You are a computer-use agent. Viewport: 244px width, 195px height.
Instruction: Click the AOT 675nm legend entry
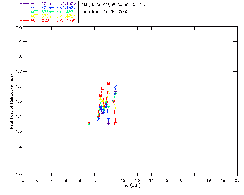tap(48, 12)
